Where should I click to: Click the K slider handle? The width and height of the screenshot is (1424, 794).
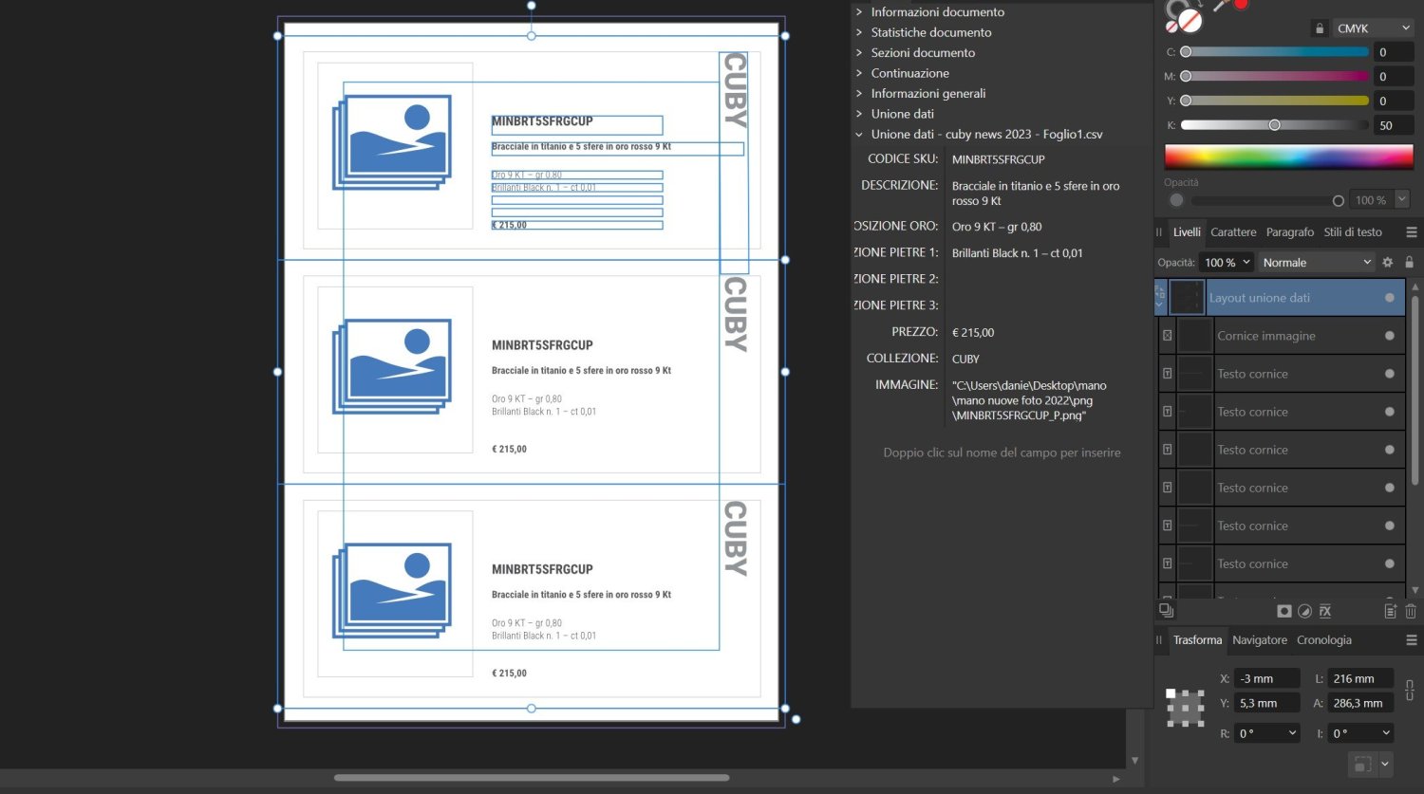(x=1274, y=125)
